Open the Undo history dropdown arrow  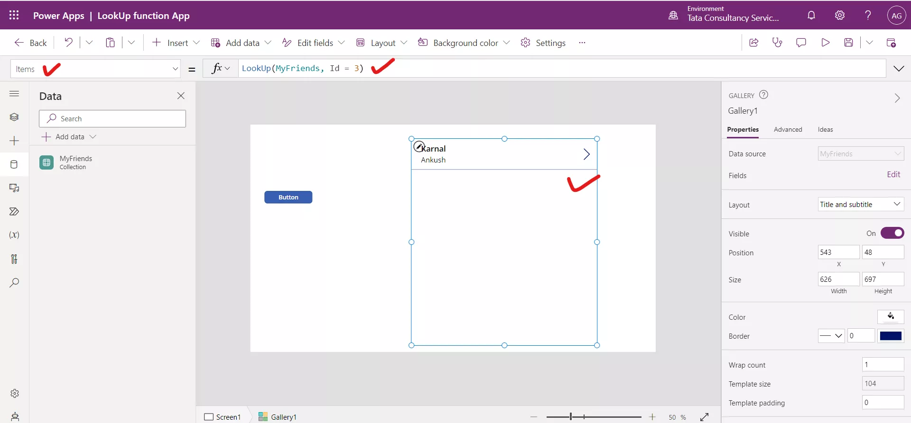point(89,43)
